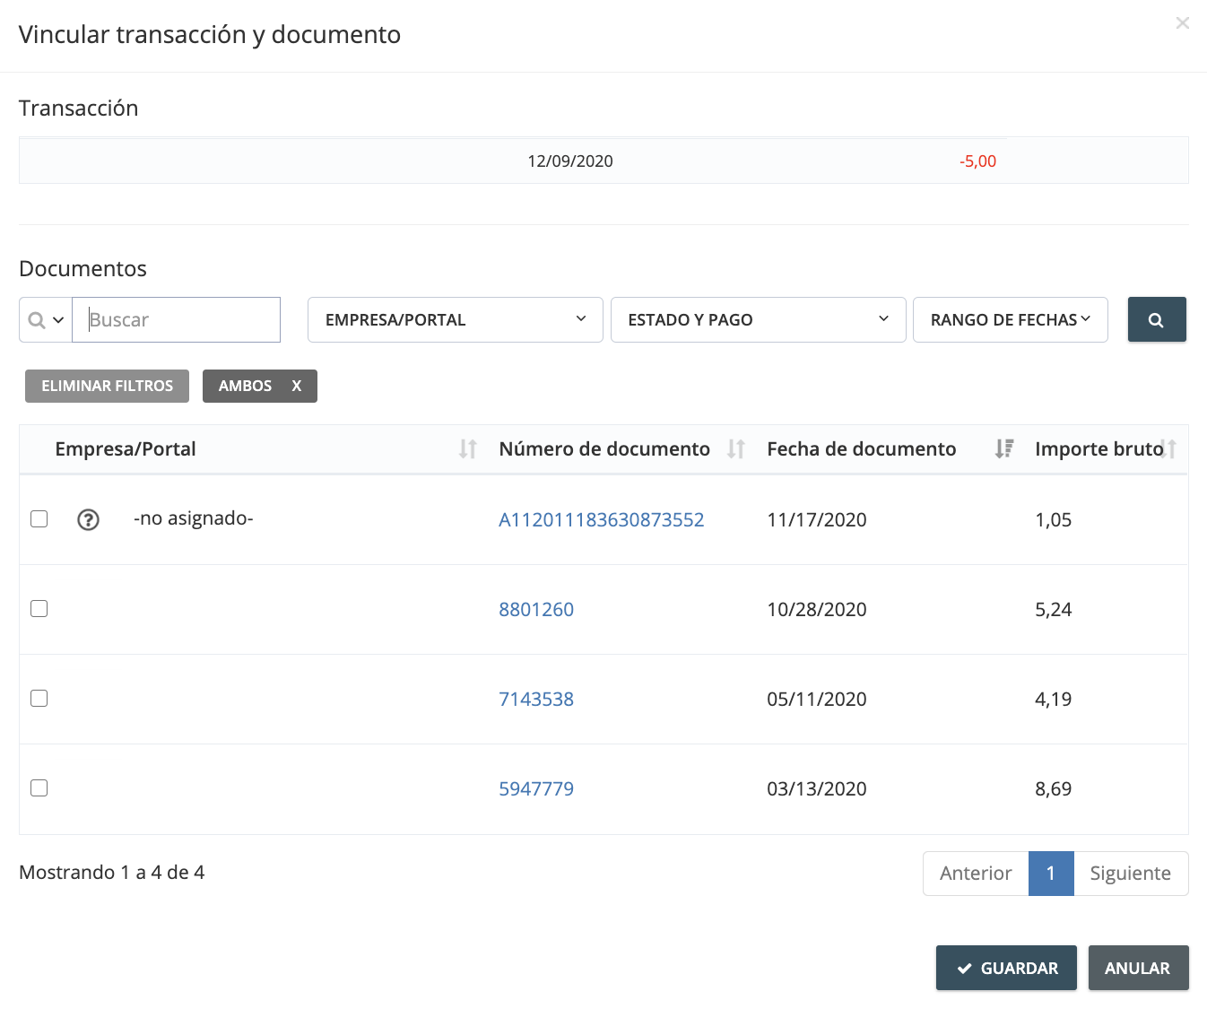This screenshot has width=1207, height=1009.
Task: Click the Mostrando 1 a 4 de 4 text
Action: pos(112,873)
